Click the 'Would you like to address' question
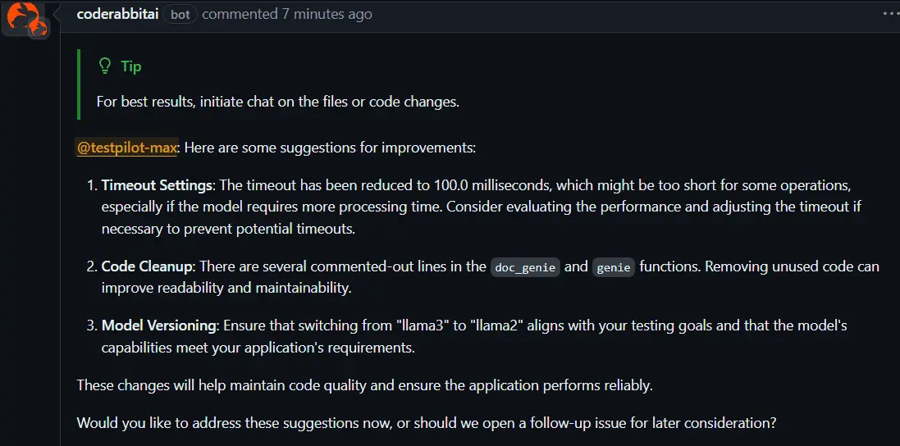 click(427, 423)
